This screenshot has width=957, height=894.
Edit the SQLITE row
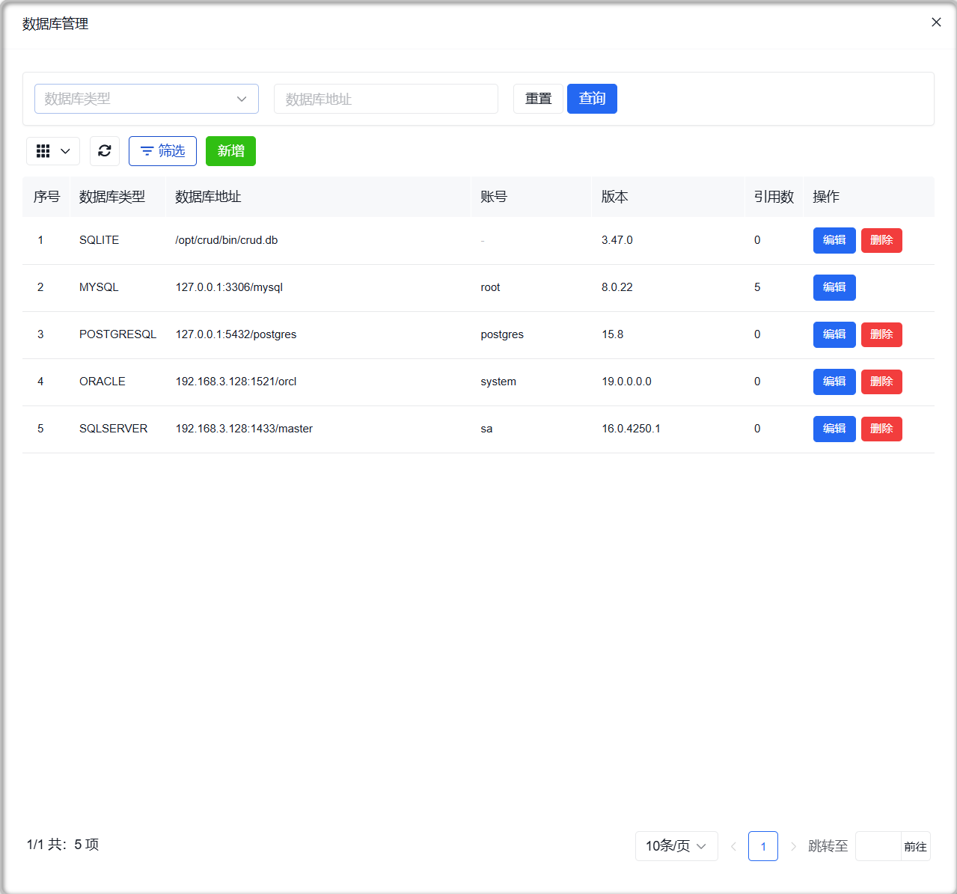tap(834, 240)
